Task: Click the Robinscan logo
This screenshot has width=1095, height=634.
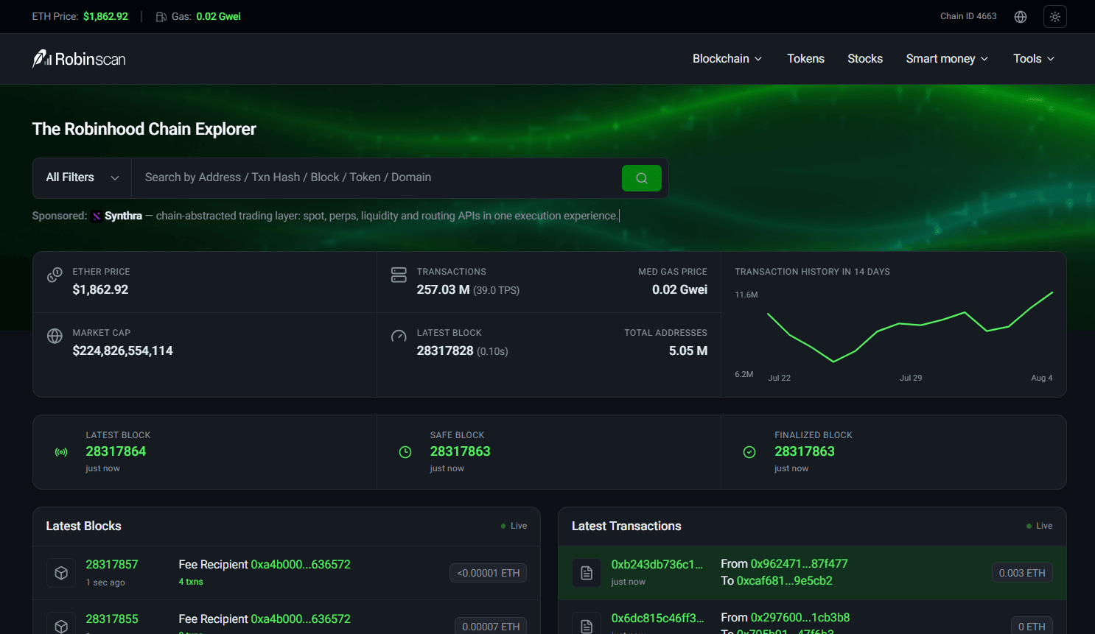Action: click(x=79, y=59)
